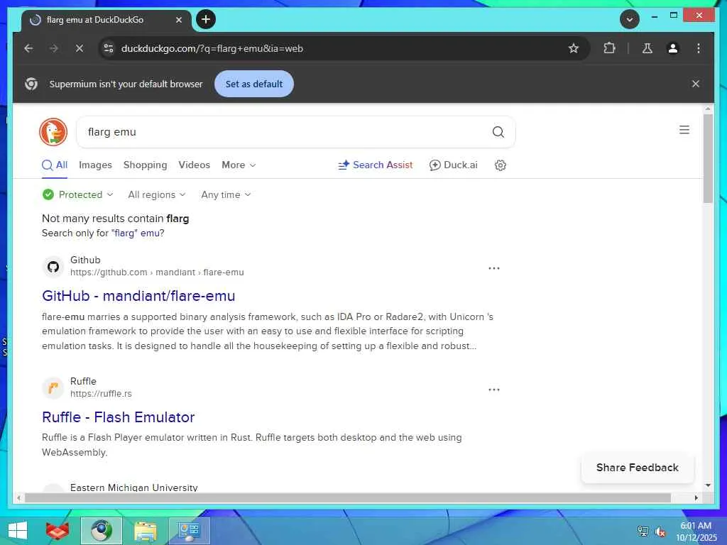727x545 pixels.
Task: Open the extensions puzzle icon
Action: click(609, 48)
